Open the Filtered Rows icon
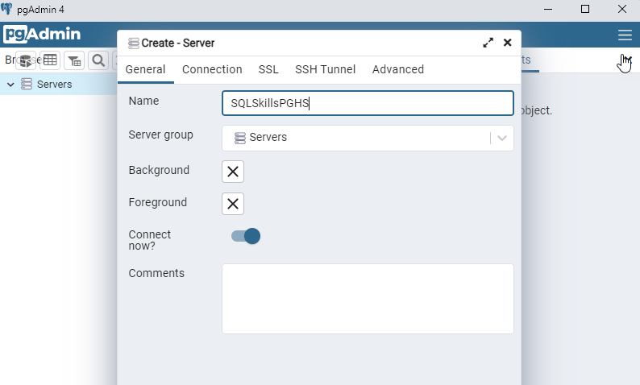The height and width of the screenshot is (385, 640). [x=74, y=60]
